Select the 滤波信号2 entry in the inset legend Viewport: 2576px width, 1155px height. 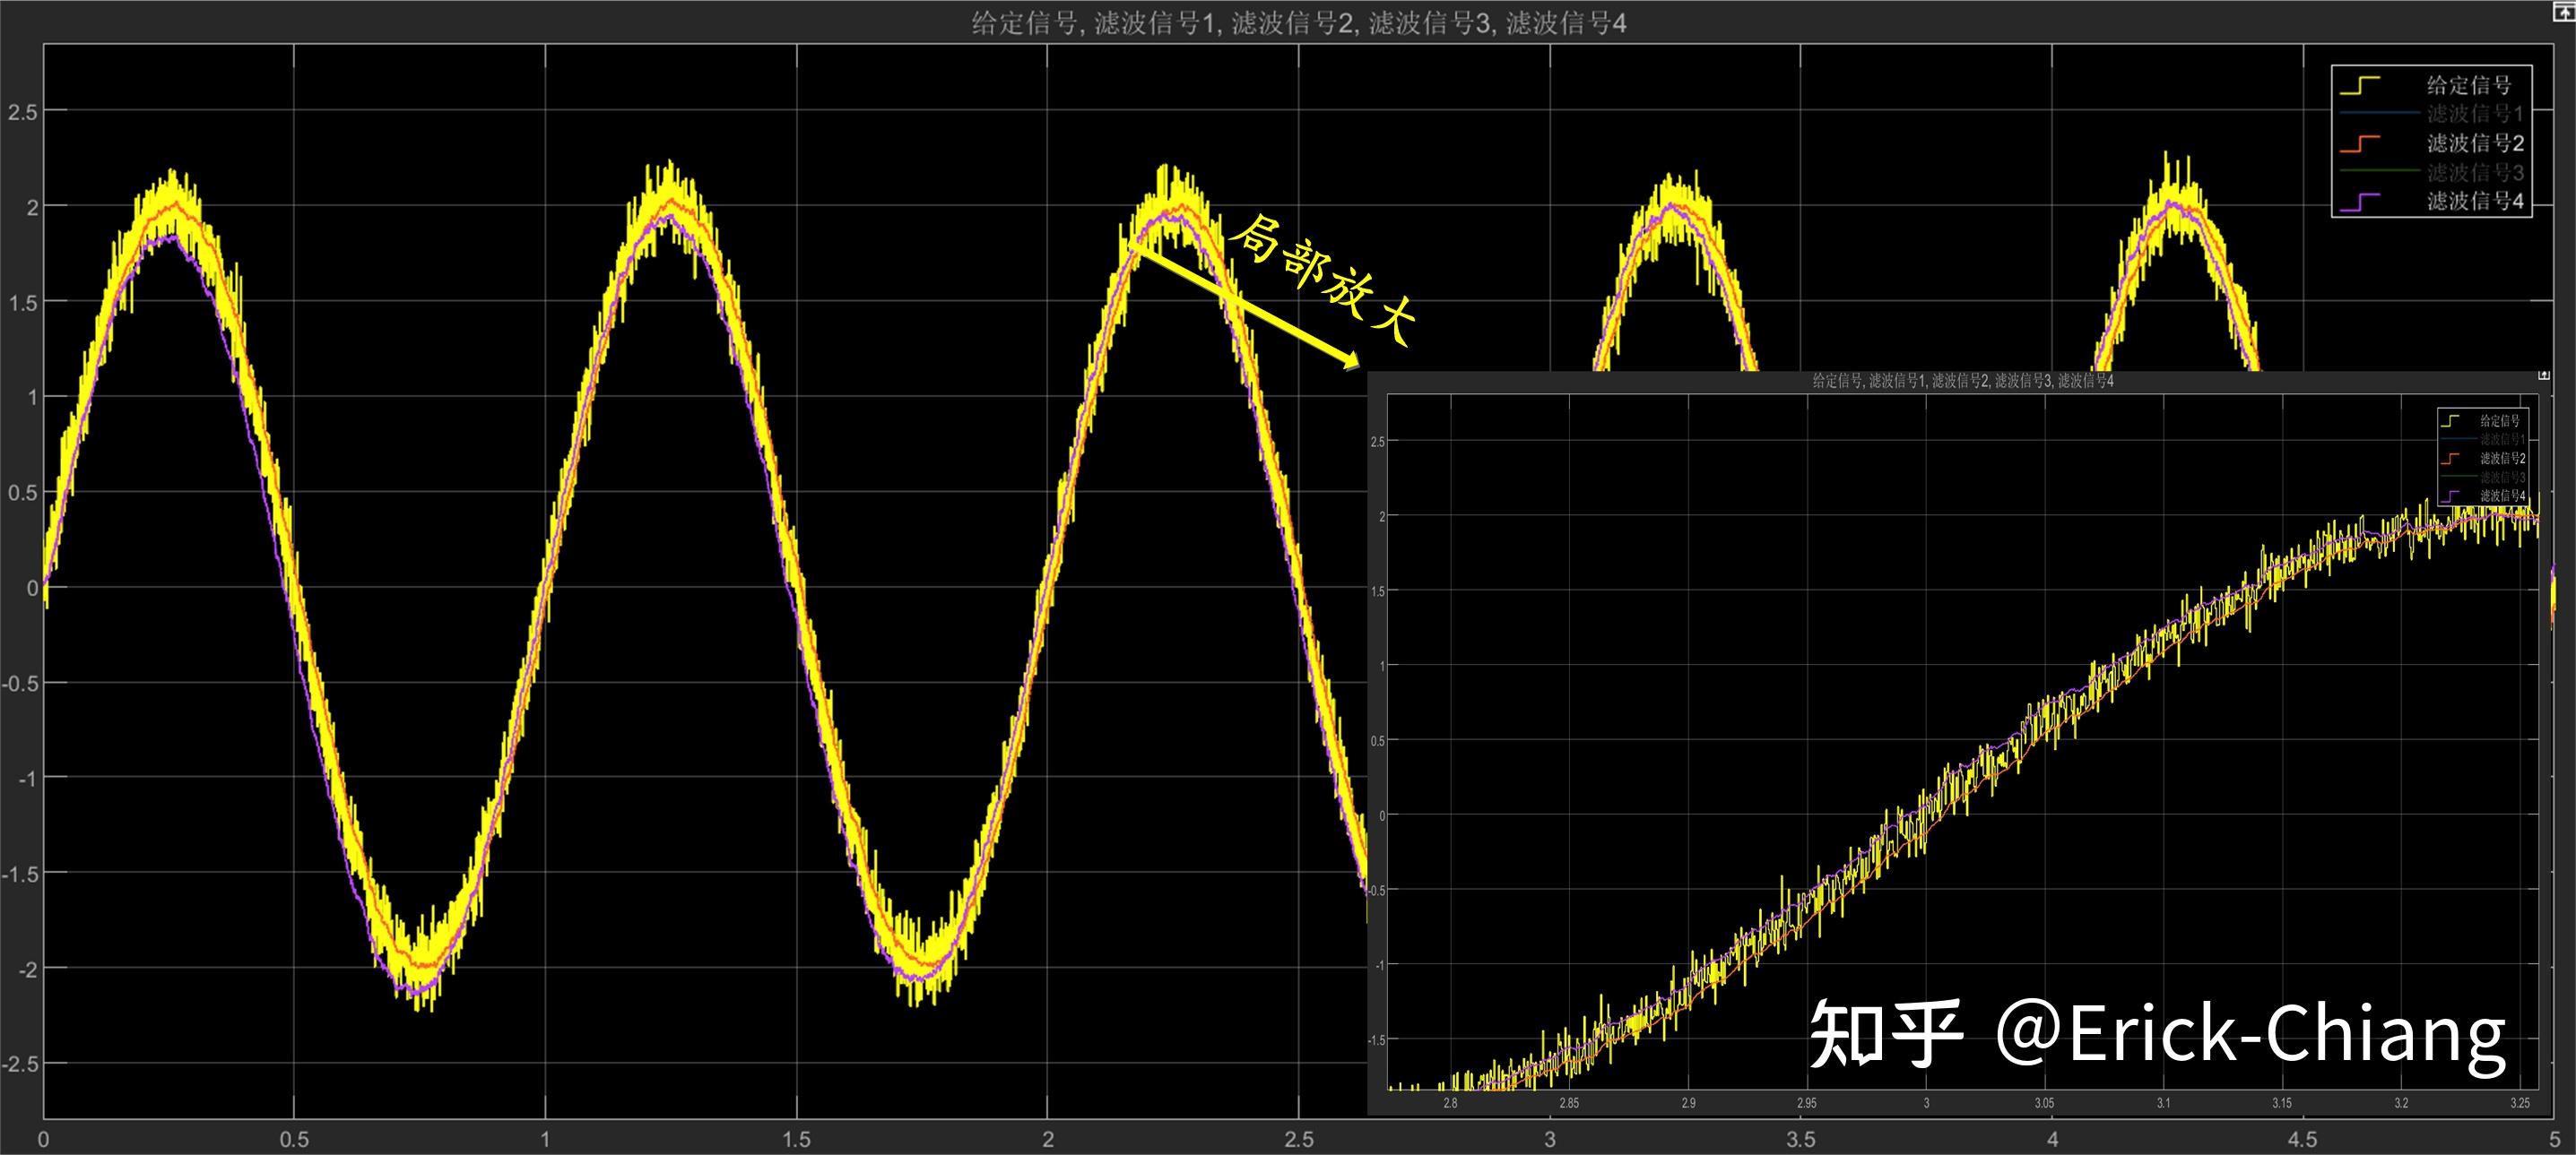[x=2502, y=459]
